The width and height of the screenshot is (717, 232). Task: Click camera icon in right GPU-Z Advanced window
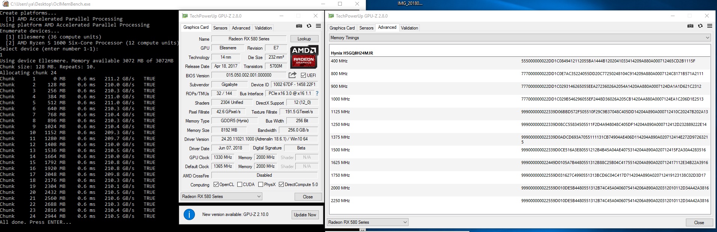[x=690, y=26]
